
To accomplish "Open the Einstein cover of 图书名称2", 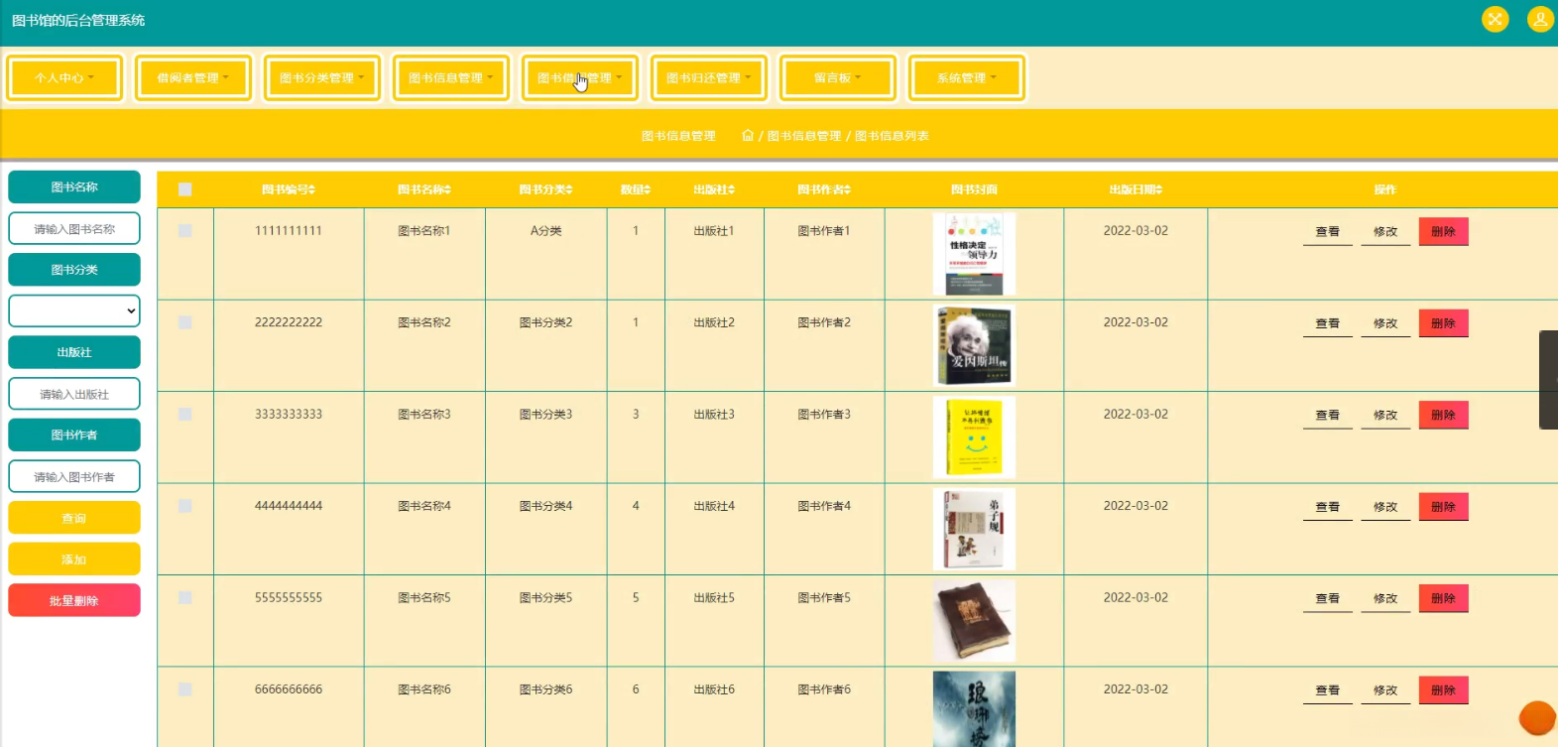I will coord(974,345).
